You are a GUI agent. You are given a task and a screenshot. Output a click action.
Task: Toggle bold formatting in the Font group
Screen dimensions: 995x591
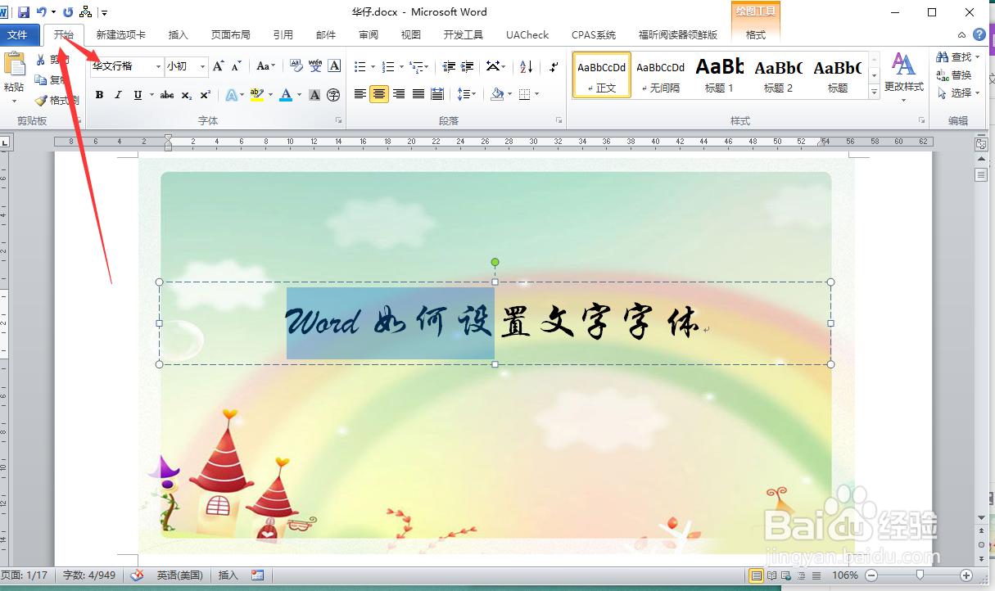pos(99,95)
